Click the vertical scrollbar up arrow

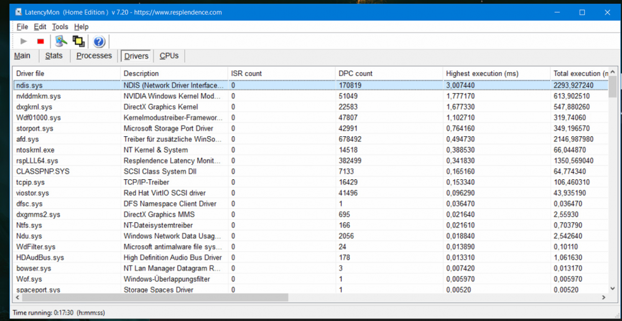613,72
